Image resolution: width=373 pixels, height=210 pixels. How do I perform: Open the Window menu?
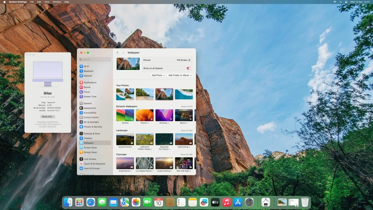57,2
